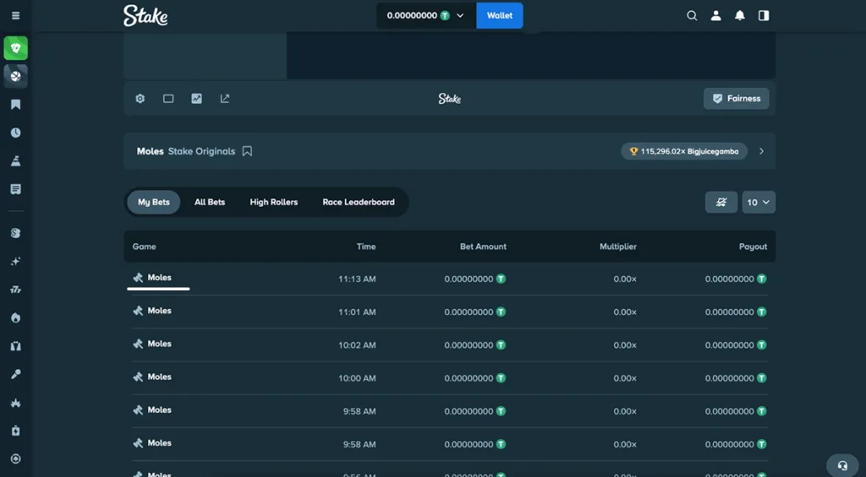866x477 pixels.
Task: Click the search magnifier icon
Action: [692, 15]
